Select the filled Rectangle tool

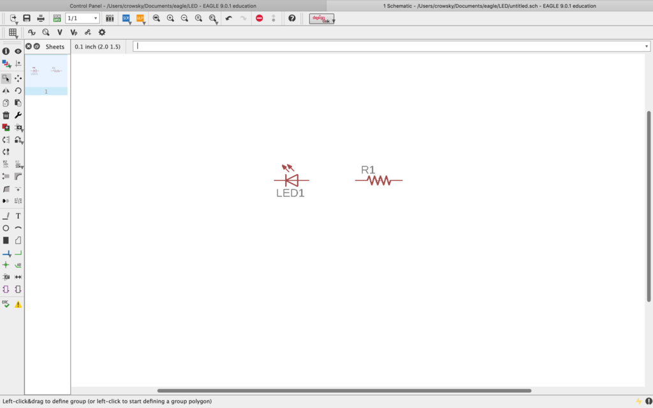tap(6, 240)
